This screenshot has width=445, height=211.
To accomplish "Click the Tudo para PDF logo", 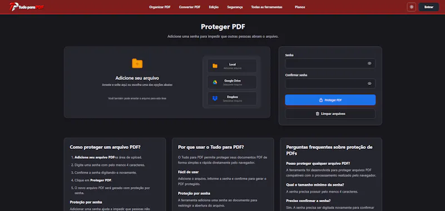I will coord(27,7).
